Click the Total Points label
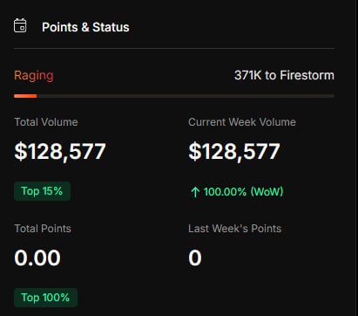358x316 pixels. coord(43,229)
